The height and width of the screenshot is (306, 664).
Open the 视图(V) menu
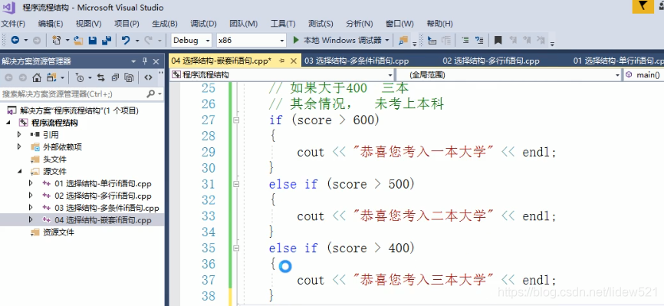tap(88, 23)
